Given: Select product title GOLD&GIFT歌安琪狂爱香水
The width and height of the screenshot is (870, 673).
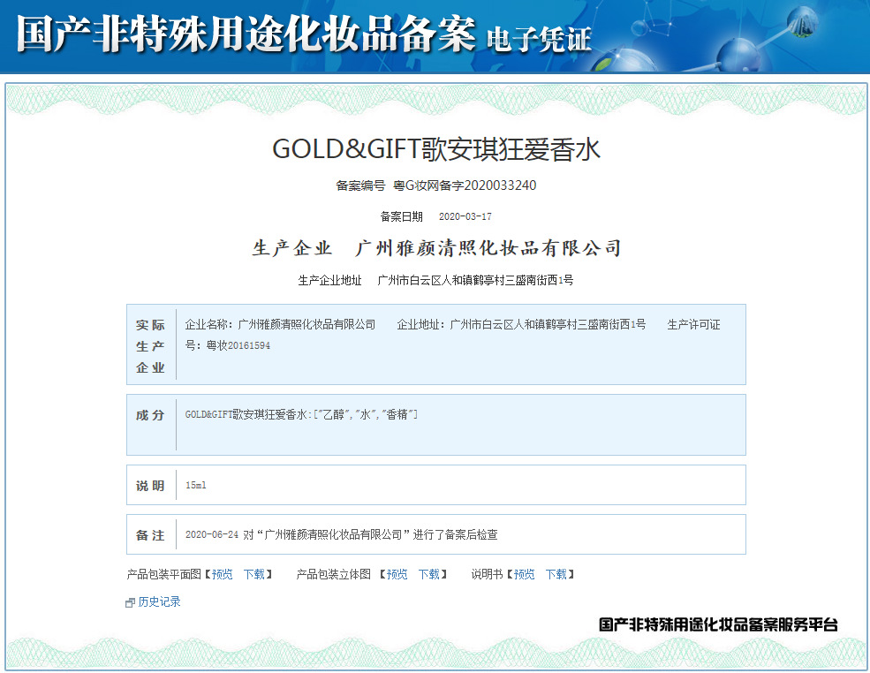Looking at the screenshot, I should [436, 149].
